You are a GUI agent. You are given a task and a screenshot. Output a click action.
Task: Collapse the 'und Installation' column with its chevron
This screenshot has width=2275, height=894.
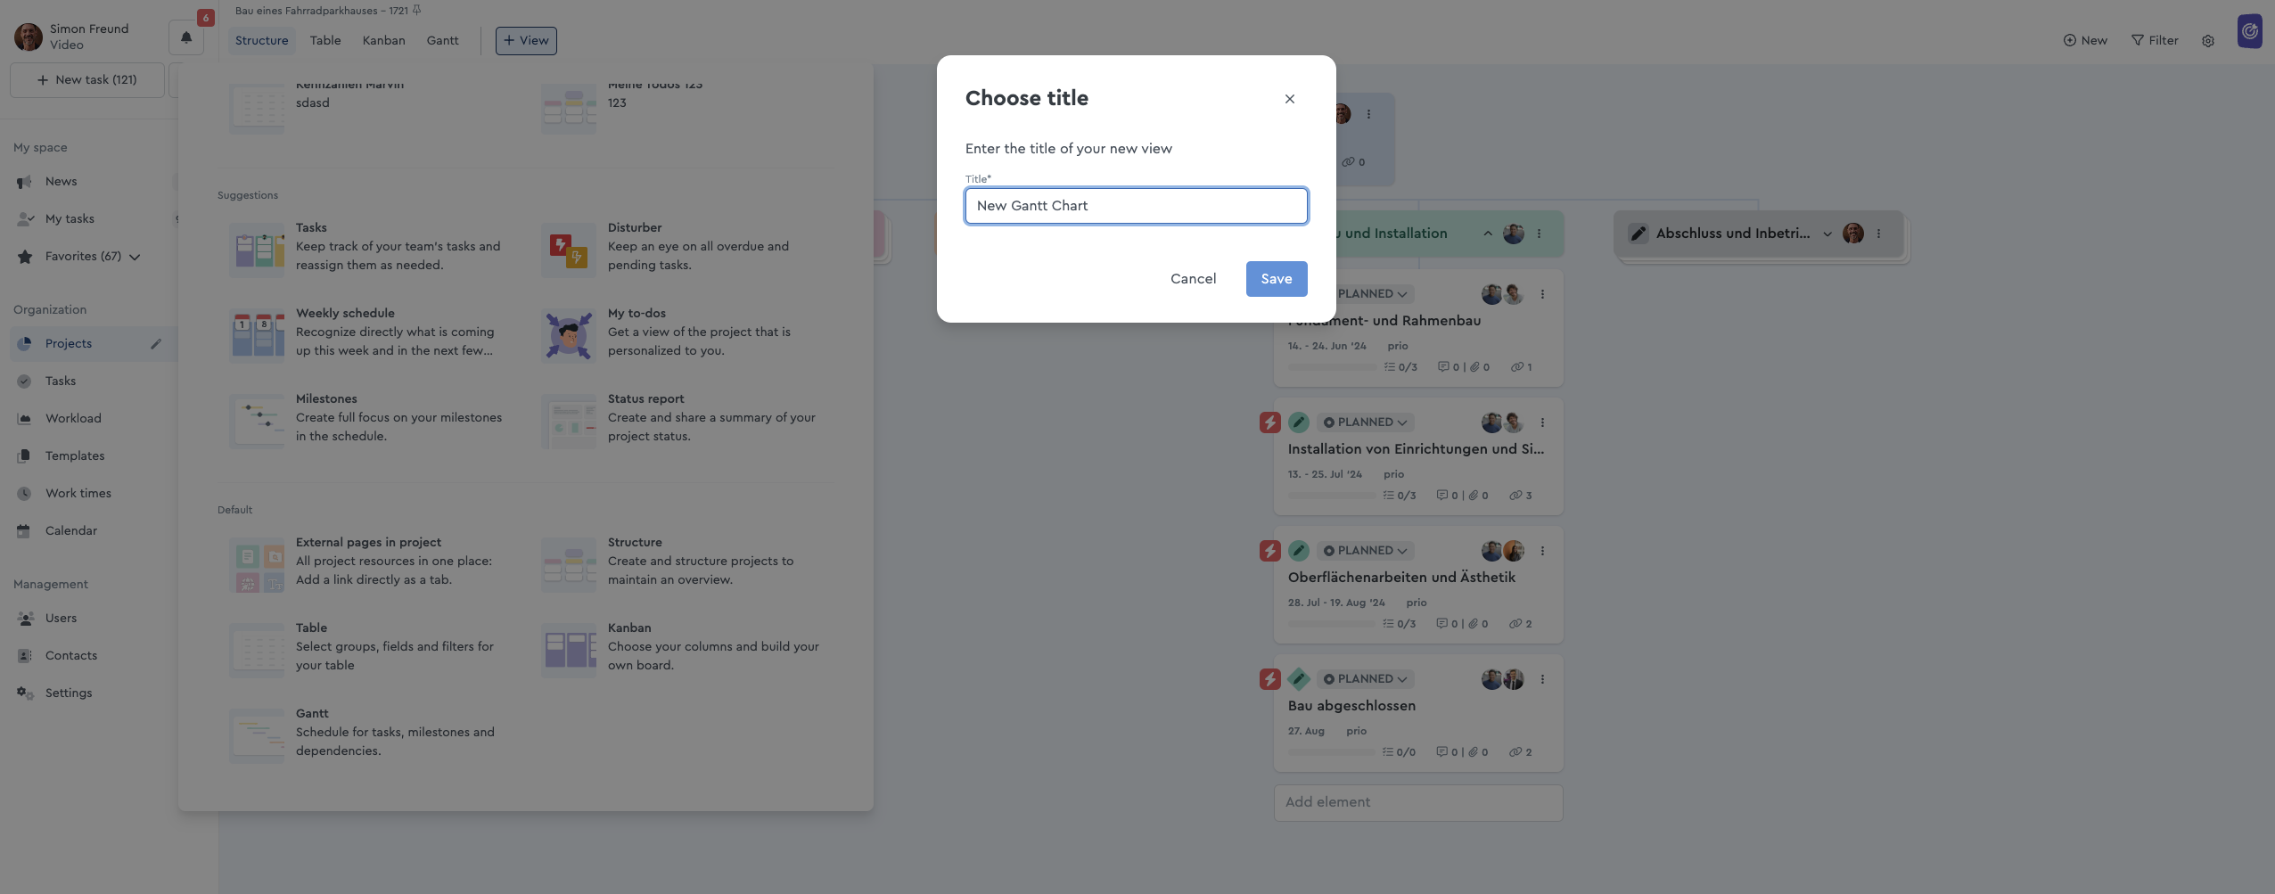click(x=1488, y=234)
